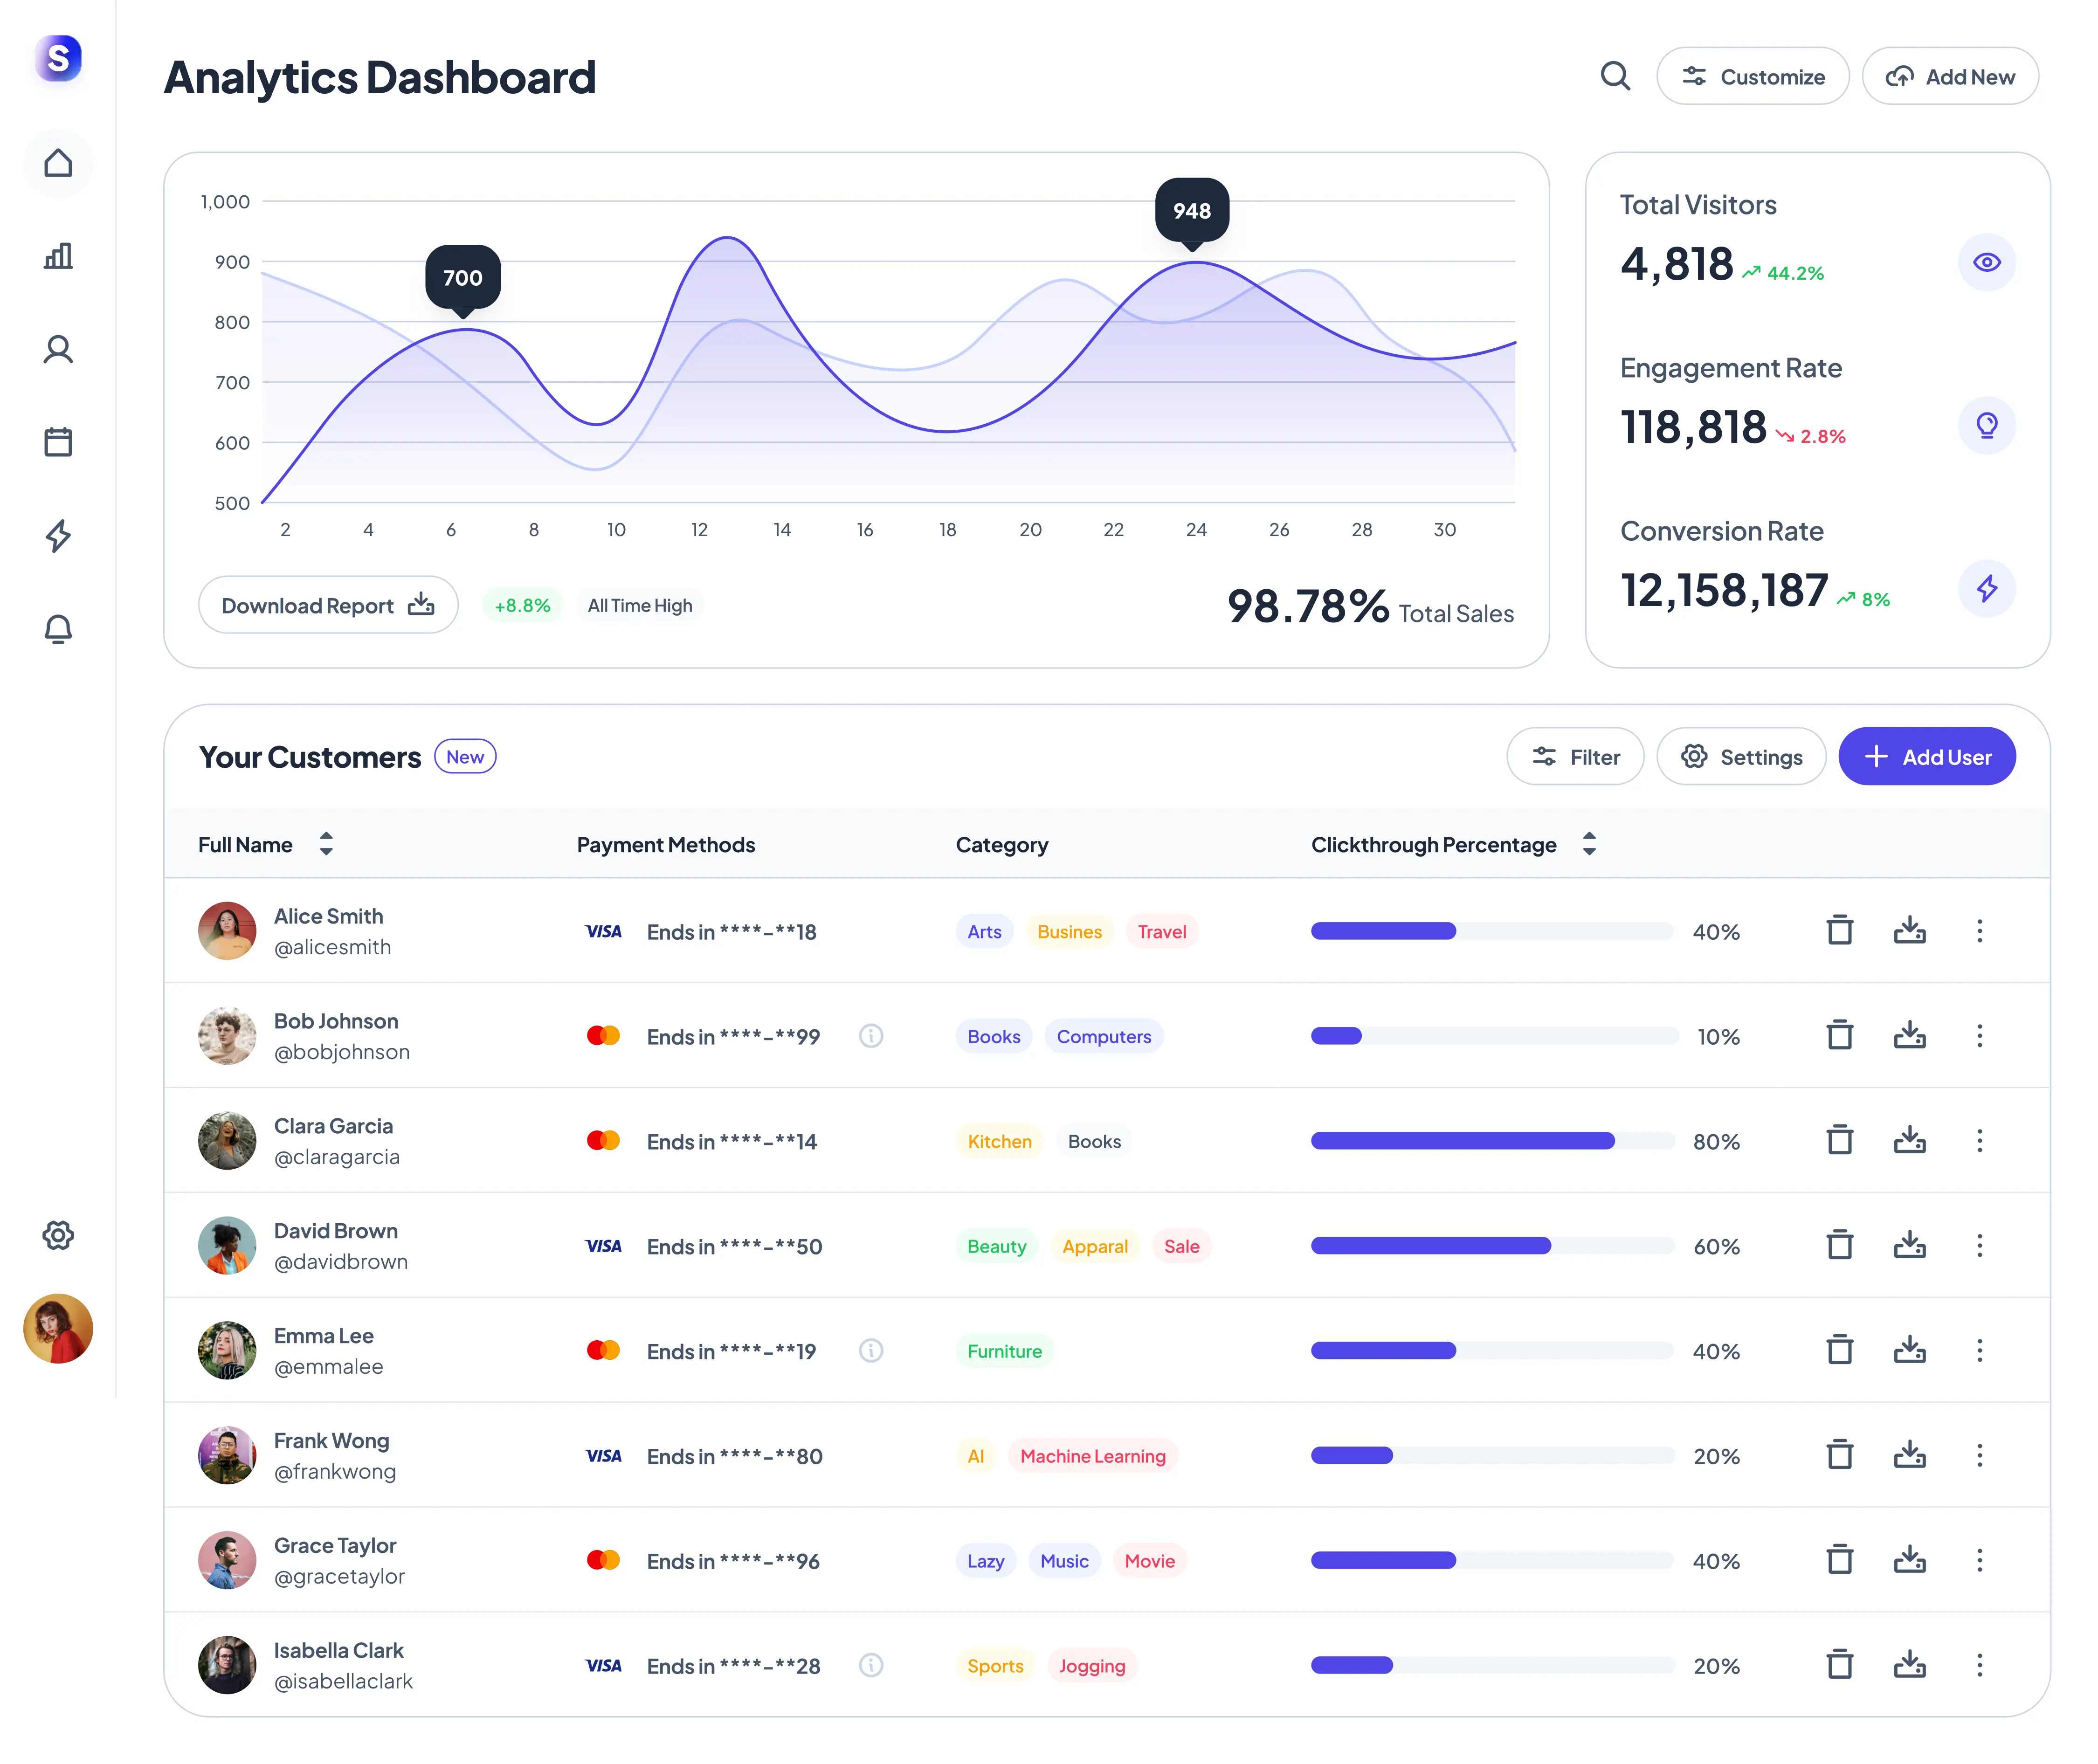Click David Brown's avatar thumbnail
This screenshot has width=2098, height=1764.
[x=227, y=1246]
